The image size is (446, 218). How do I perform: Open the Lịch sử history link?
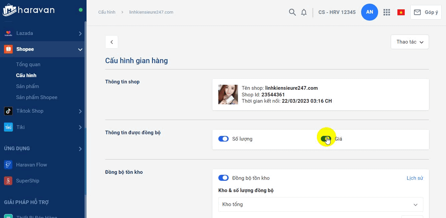click(x=415, y=178)
